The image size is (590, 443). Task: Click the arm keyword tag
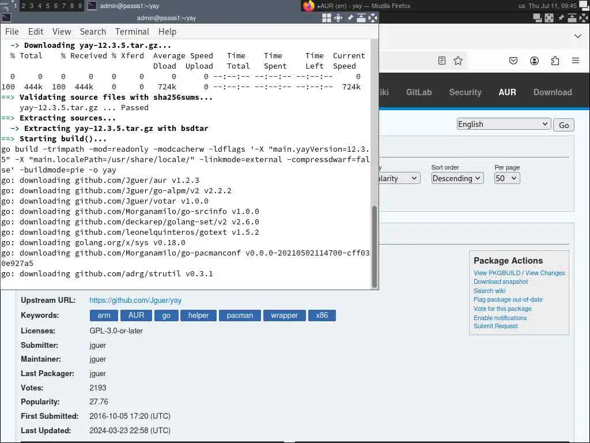coord(104,316)
